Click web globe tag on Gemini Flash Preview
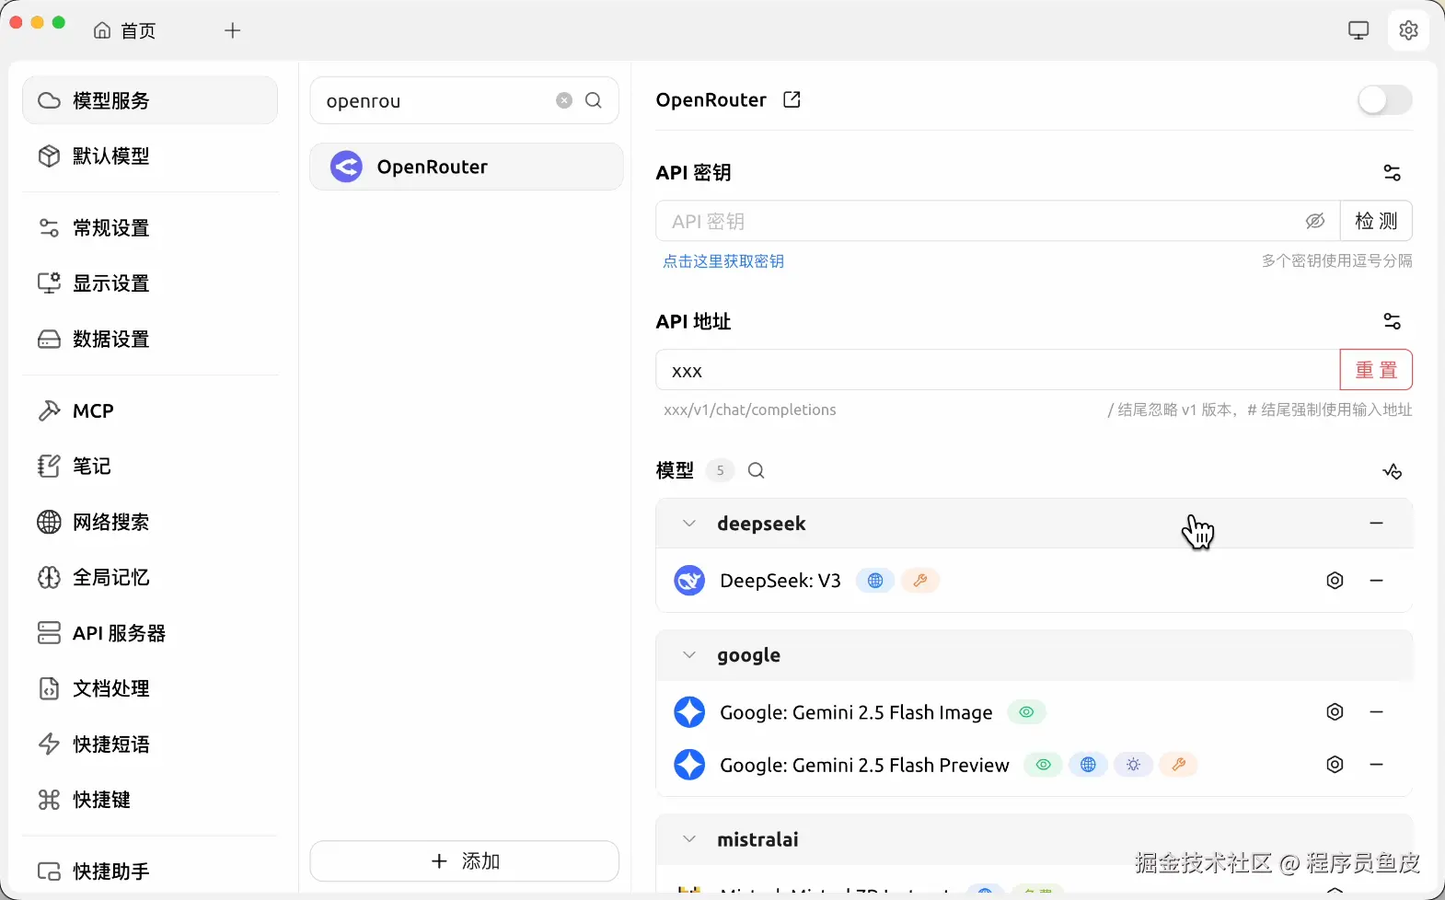This screenshot has height=900, width=1445. (1088, 765)
